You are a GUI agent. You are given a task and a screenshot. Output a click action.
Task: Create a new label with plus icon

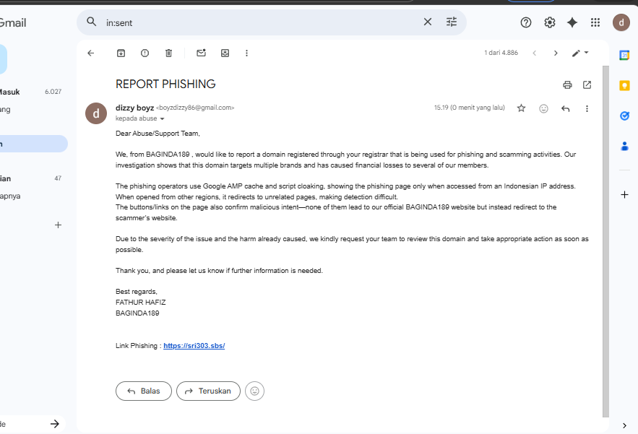[x=58, y=225]
